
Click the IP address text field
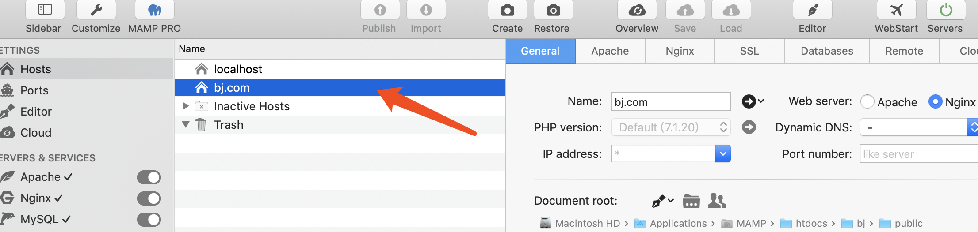pos(664,153)
